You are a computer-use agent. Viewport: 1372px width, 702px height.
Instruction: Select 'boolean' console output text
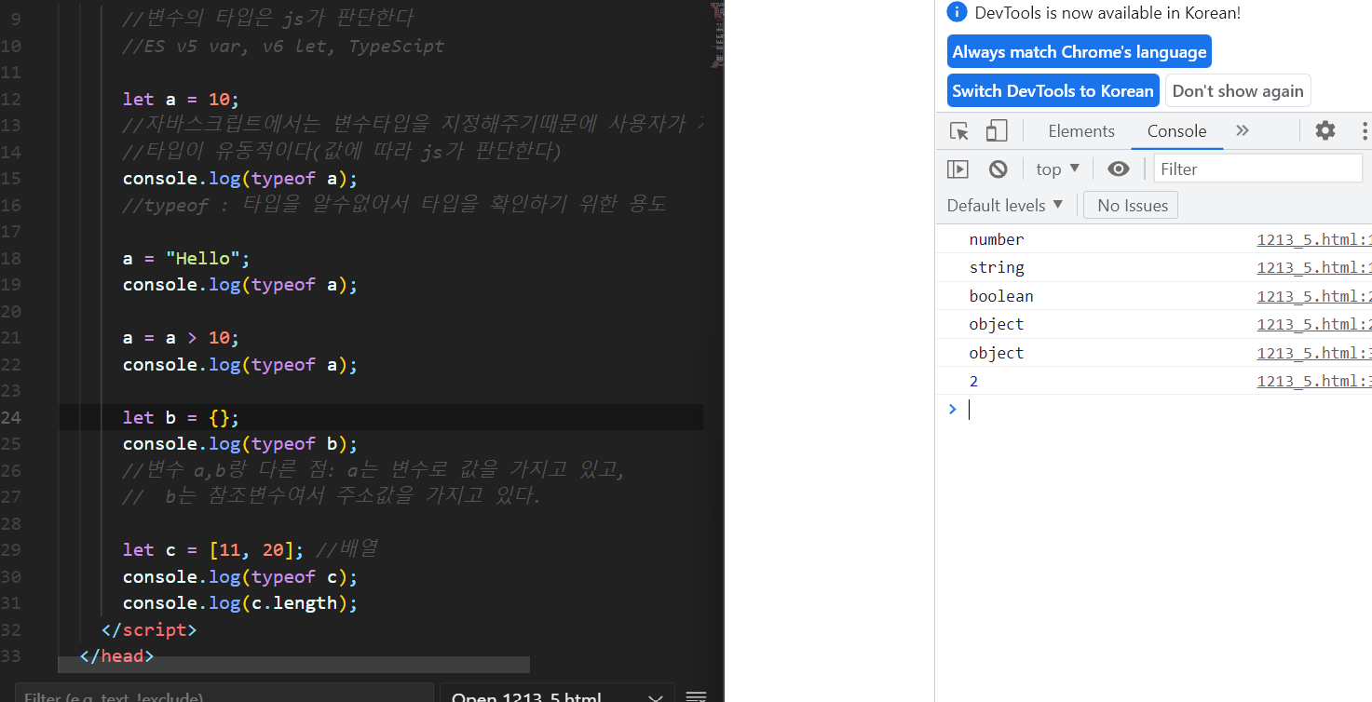(1001, 296)
